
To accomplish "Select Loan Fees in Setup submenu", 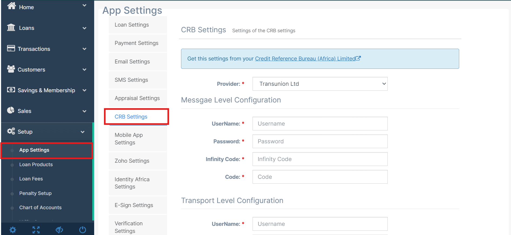I will pyautogui.click(x=31, y=179).
